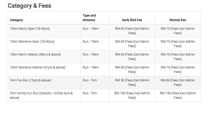
Task: Click RM 150 normal Family Fun Run fee
Action: coord(178,95)
